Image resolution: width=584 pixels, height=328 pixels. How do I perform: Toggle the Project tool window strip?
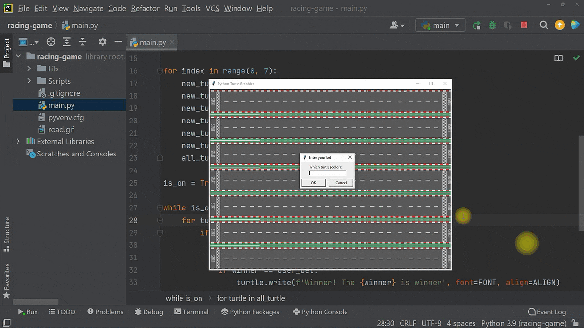pos(6,52)
